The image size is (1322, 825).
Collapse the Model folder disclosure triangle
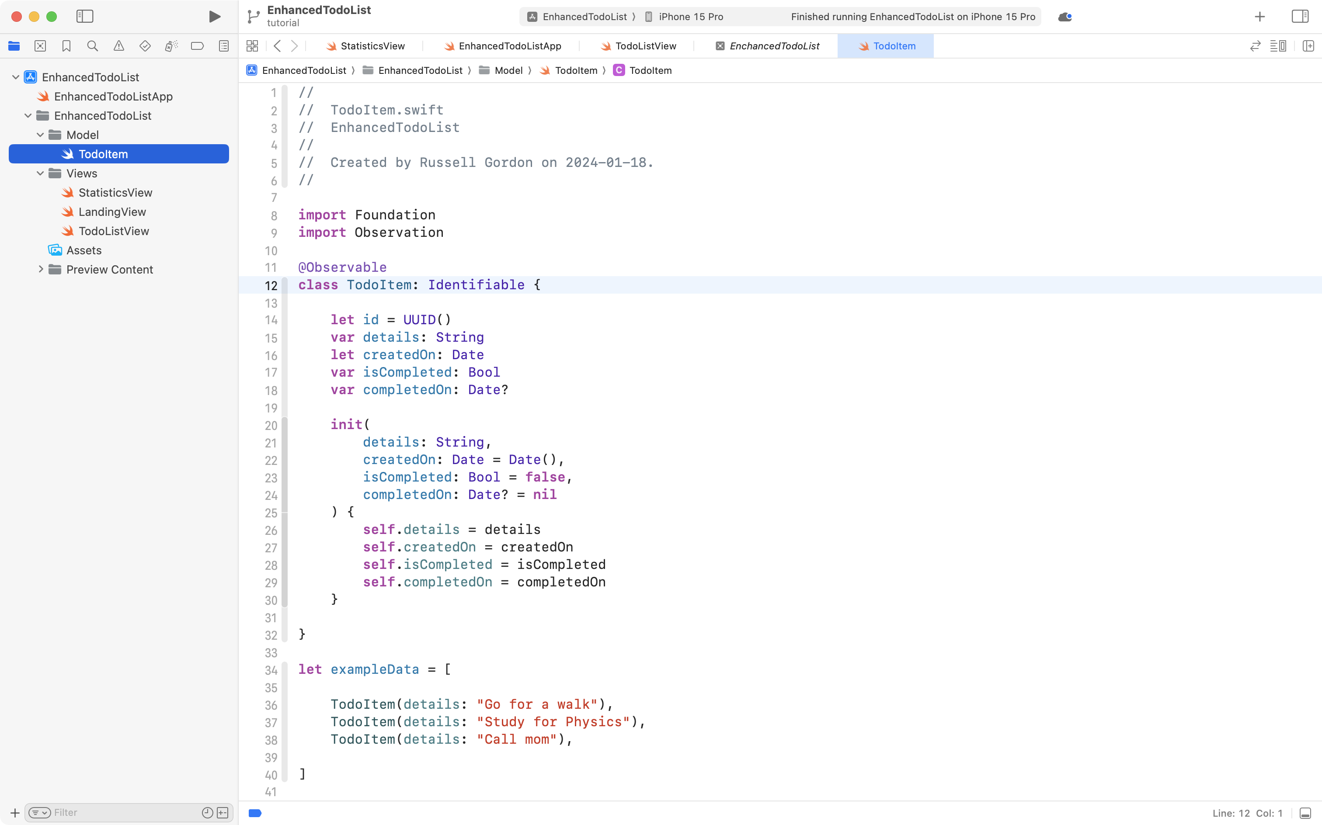click(x=40, y=135)
